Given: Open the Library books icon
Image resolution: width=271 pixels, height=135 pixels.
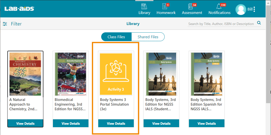Looking at the screenshot, I should click(144, 6).
